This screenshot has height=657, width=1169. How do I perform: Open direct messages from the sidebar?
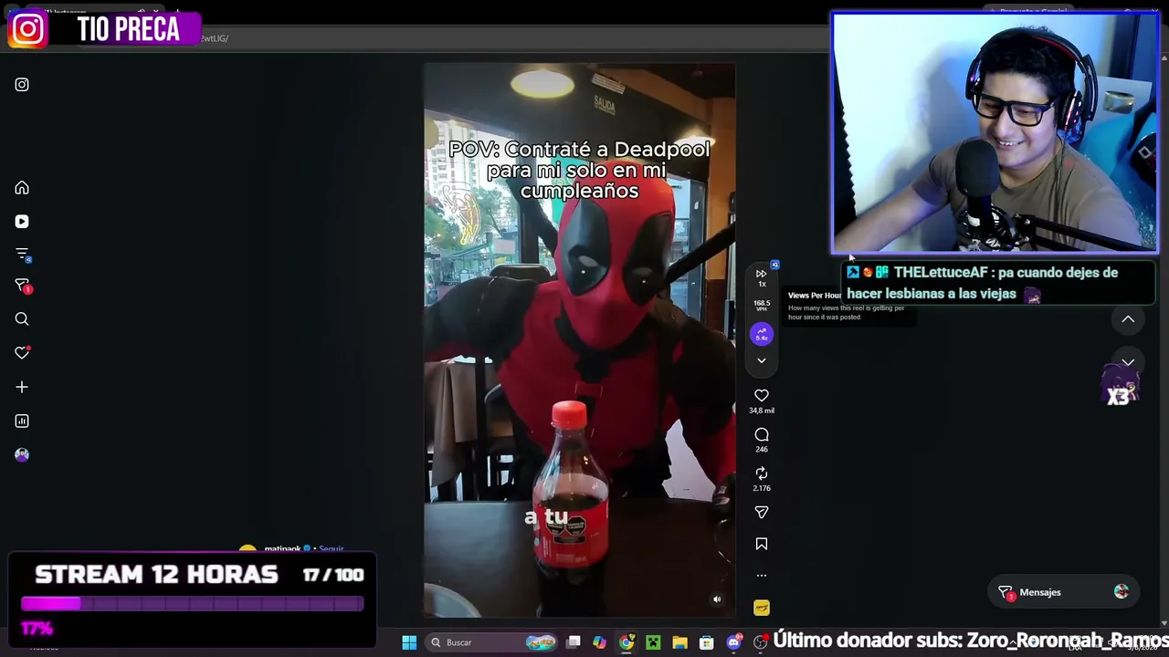pyautogui.click(x=22, y=287)
